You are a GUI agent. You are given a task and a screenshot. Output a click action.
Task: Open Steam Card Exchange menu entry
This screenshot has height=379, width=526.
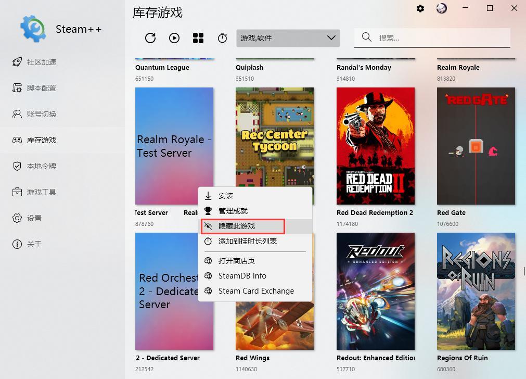pyautogui.click(x=255, y=290)
